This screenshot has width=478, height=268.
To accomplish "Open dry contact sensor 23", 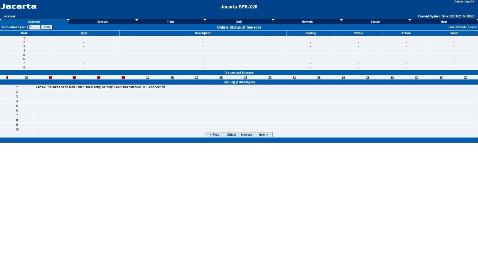I will (343, 77).
